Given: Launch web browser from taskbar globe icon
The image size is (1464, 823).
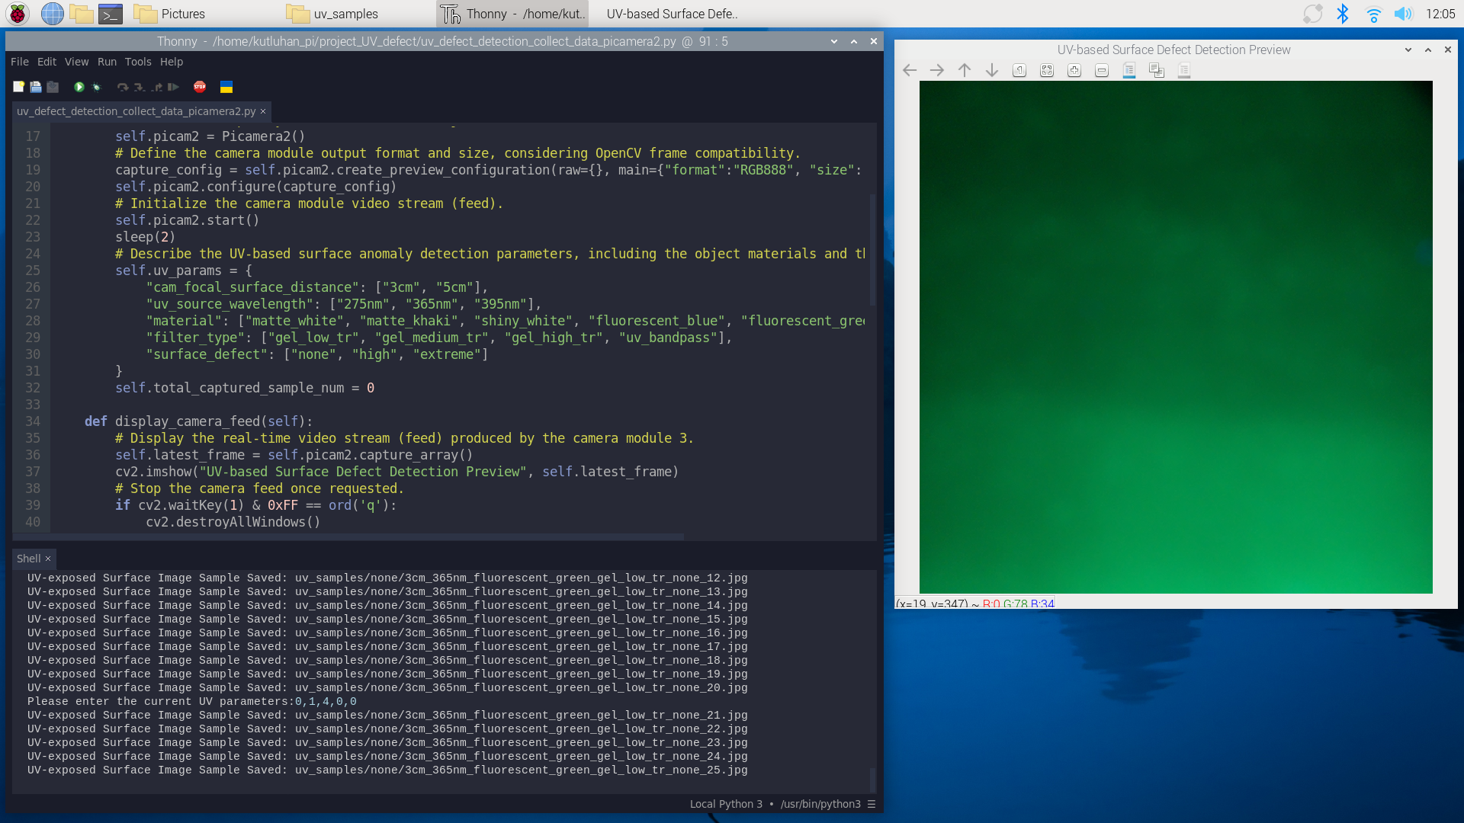Looking at the screenshot, I should (x=52, y=14).
